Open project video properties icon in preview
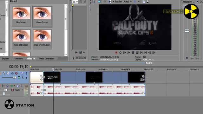 (x=94, y=2)
